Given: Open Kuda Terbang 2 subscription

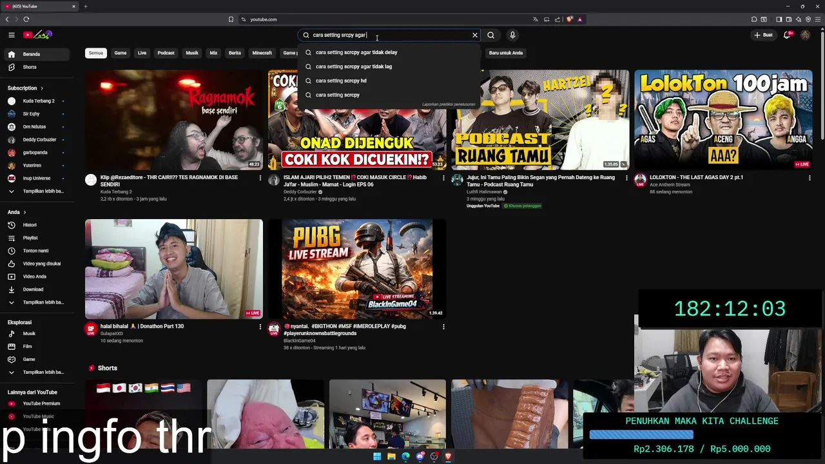Looking at the screenshot, I should 36,101.
